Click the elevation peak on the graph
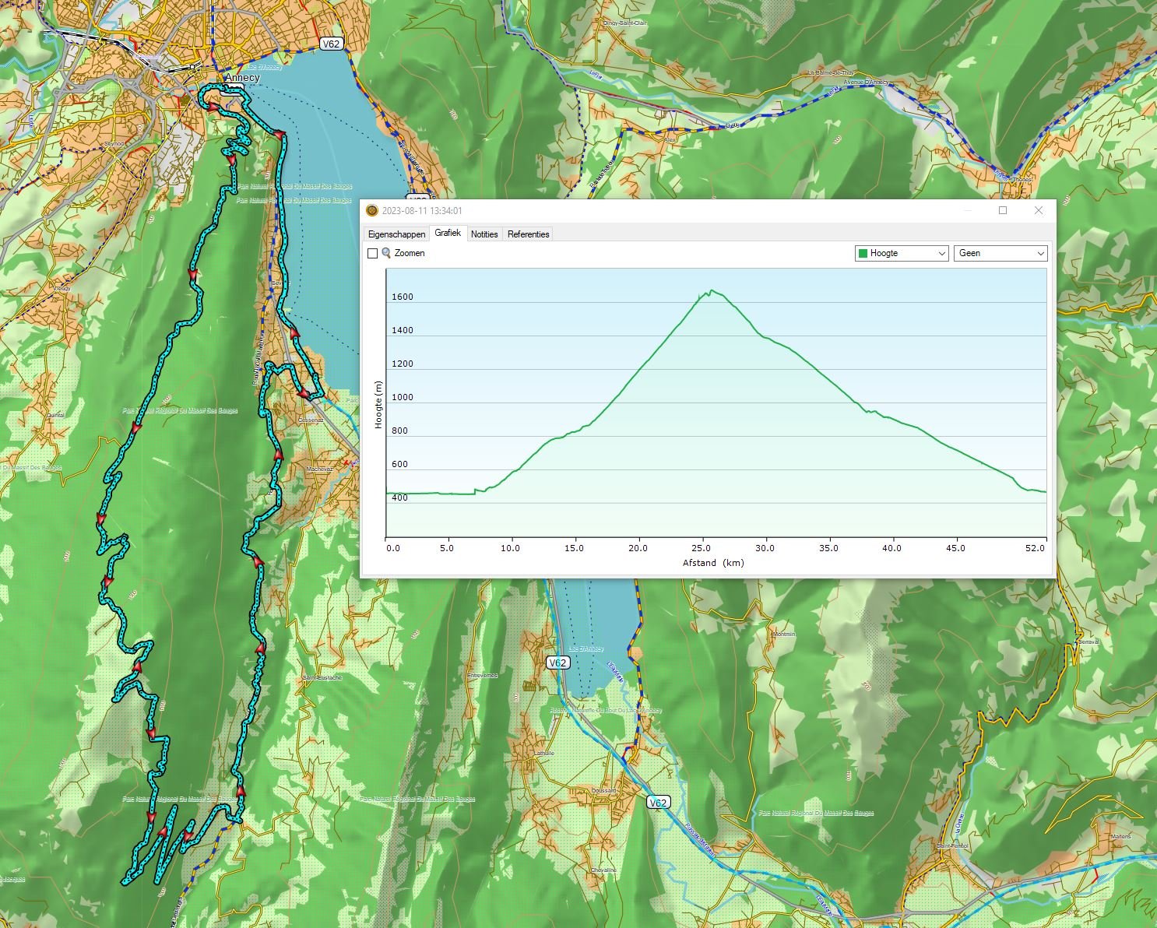This screenshot has height=928, width=1157. click(x=710, y=291)
